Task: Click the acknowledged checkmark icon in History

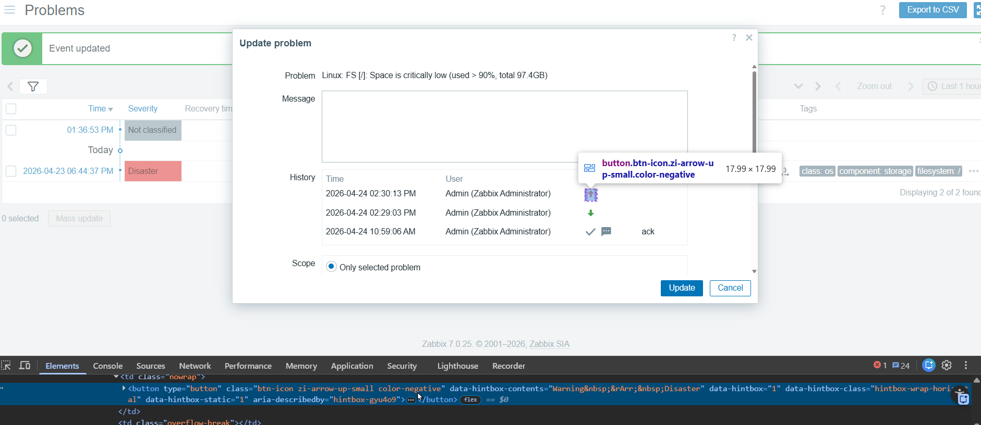Action: tap(590, 232)
